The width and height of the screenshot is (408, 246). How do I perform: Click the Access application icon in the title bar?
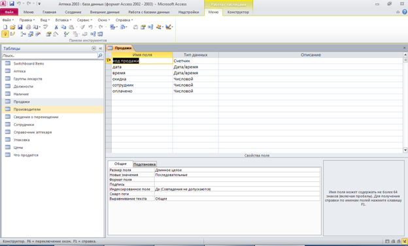pyautogui.click(x=3, y=4)
